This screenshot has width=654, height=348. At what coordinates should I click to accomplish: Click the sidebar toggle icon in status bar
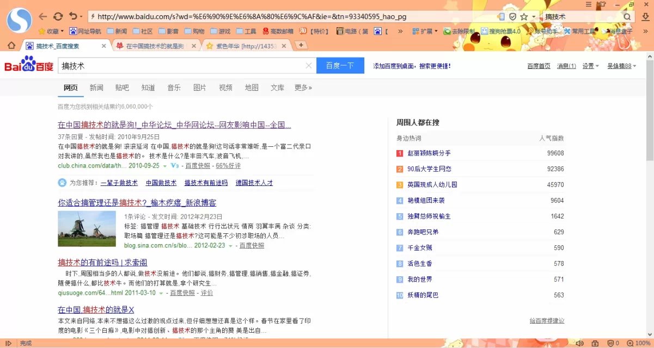(x=9, y=343)
